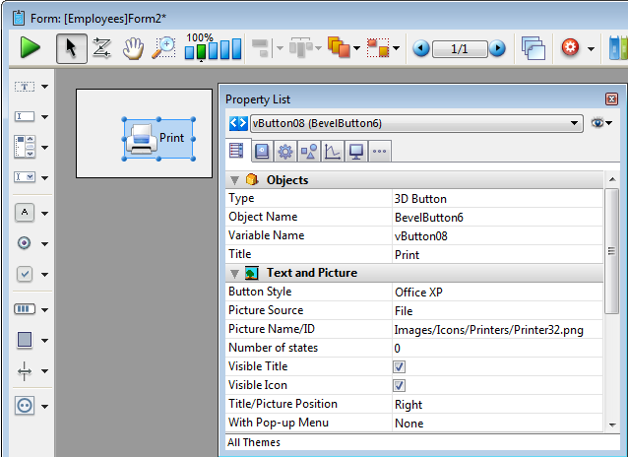
Task: Click the Print button in the form
Action: pos(158,138)
